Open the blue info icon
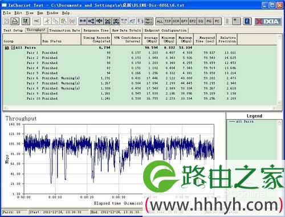 click(x=247, y=21)
